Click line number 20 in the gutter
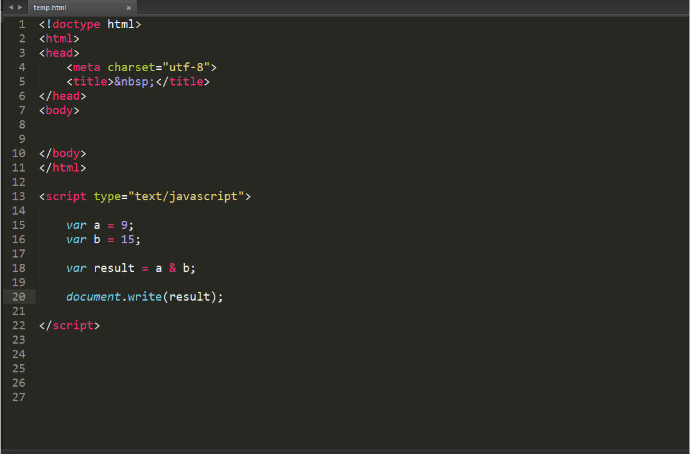 point(19,297)
